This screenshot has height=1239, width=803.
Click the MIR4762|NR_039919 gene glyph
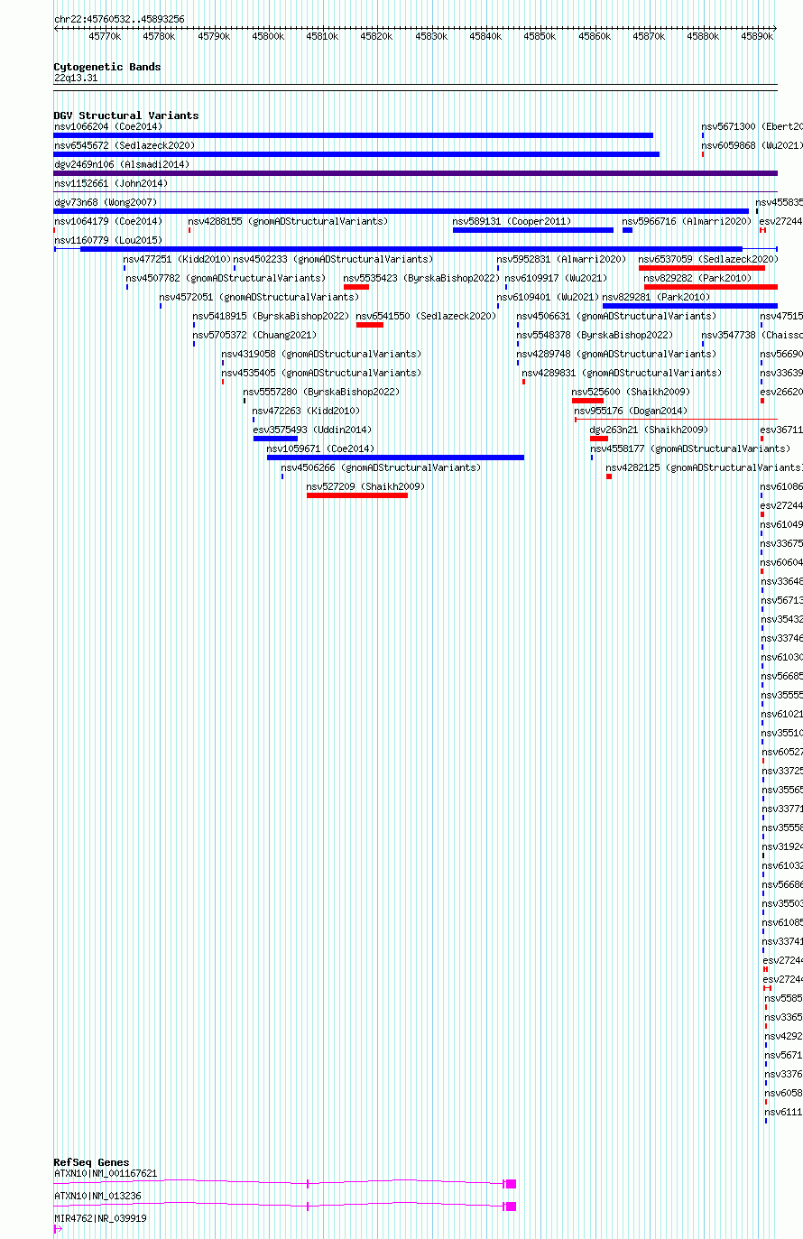[x=58, y=1228]
